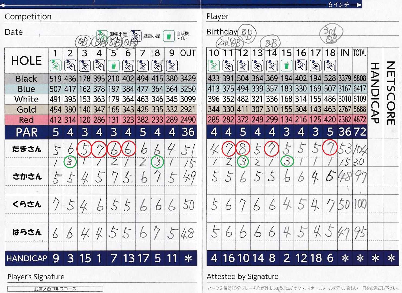Select the green shelter-toilet icon under hole 1

tap(56, 66)
